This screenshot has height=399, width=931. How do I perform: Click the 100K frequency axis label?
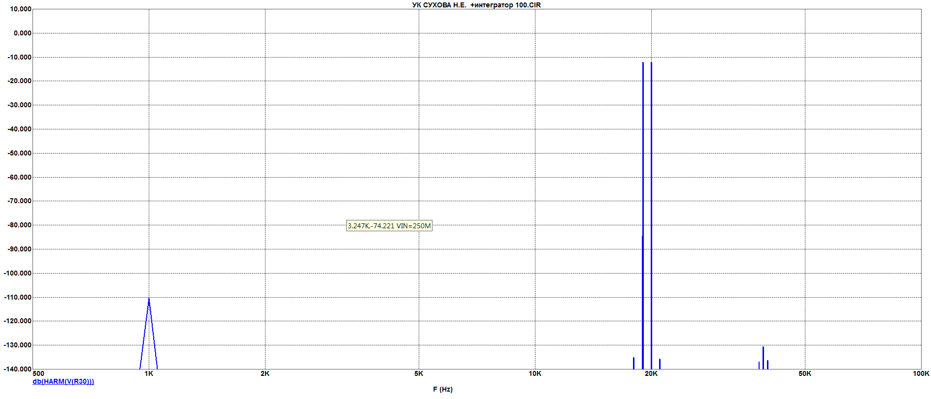(x=921, y=373)
